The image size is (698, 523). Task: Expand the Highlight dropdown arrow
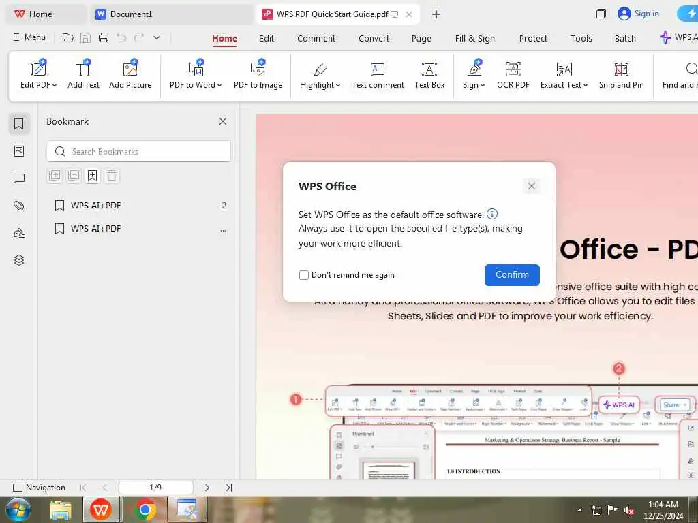point(338,85)
